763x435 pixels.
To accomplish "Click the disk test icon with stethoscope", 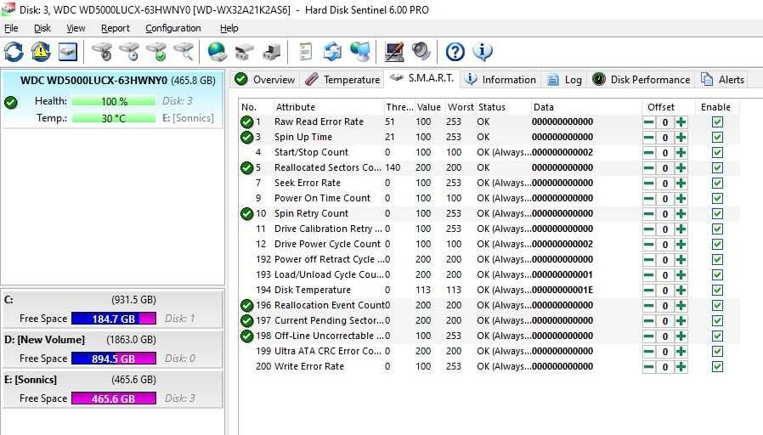I will point(102,52).
